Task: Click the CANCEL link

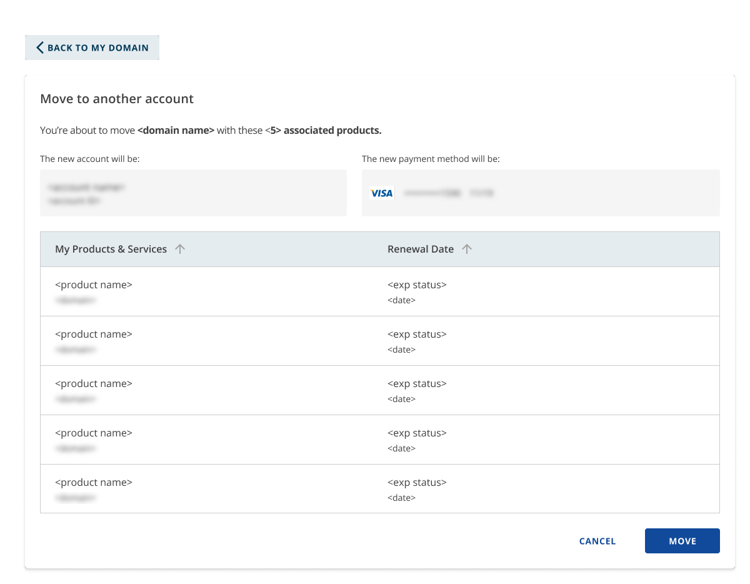Action: (x=597, y=541)
